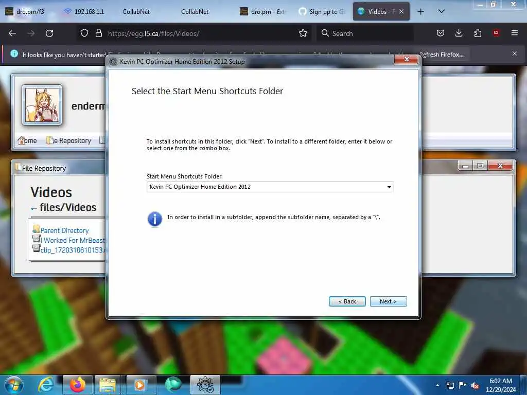Show hidden system tray icons
527x395 pixels.
coord(437,385)
